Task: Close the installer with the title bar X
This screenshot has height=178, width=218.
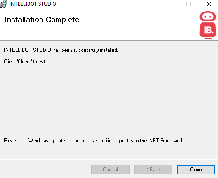Action: 209,4
